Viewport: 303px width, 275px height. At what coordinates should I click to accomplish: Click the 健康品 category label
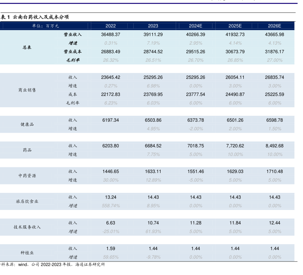[x=27, y=124]
